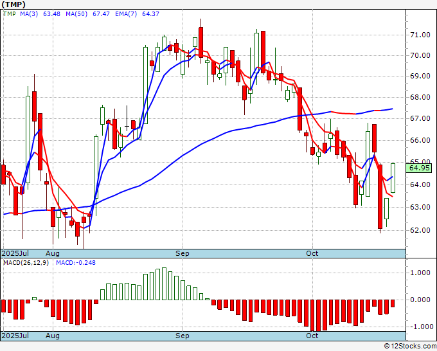Click the 66.00 price axis label
The height and width of the screenshot is (351, 437).
point(420,140)
